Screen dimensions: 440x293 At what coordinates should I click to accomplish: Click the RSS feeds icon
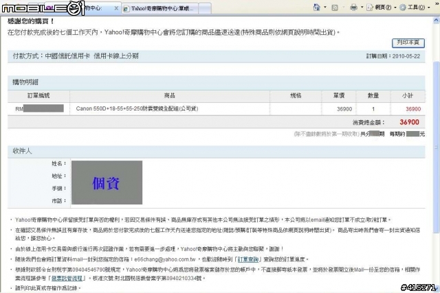click(335, 8)
